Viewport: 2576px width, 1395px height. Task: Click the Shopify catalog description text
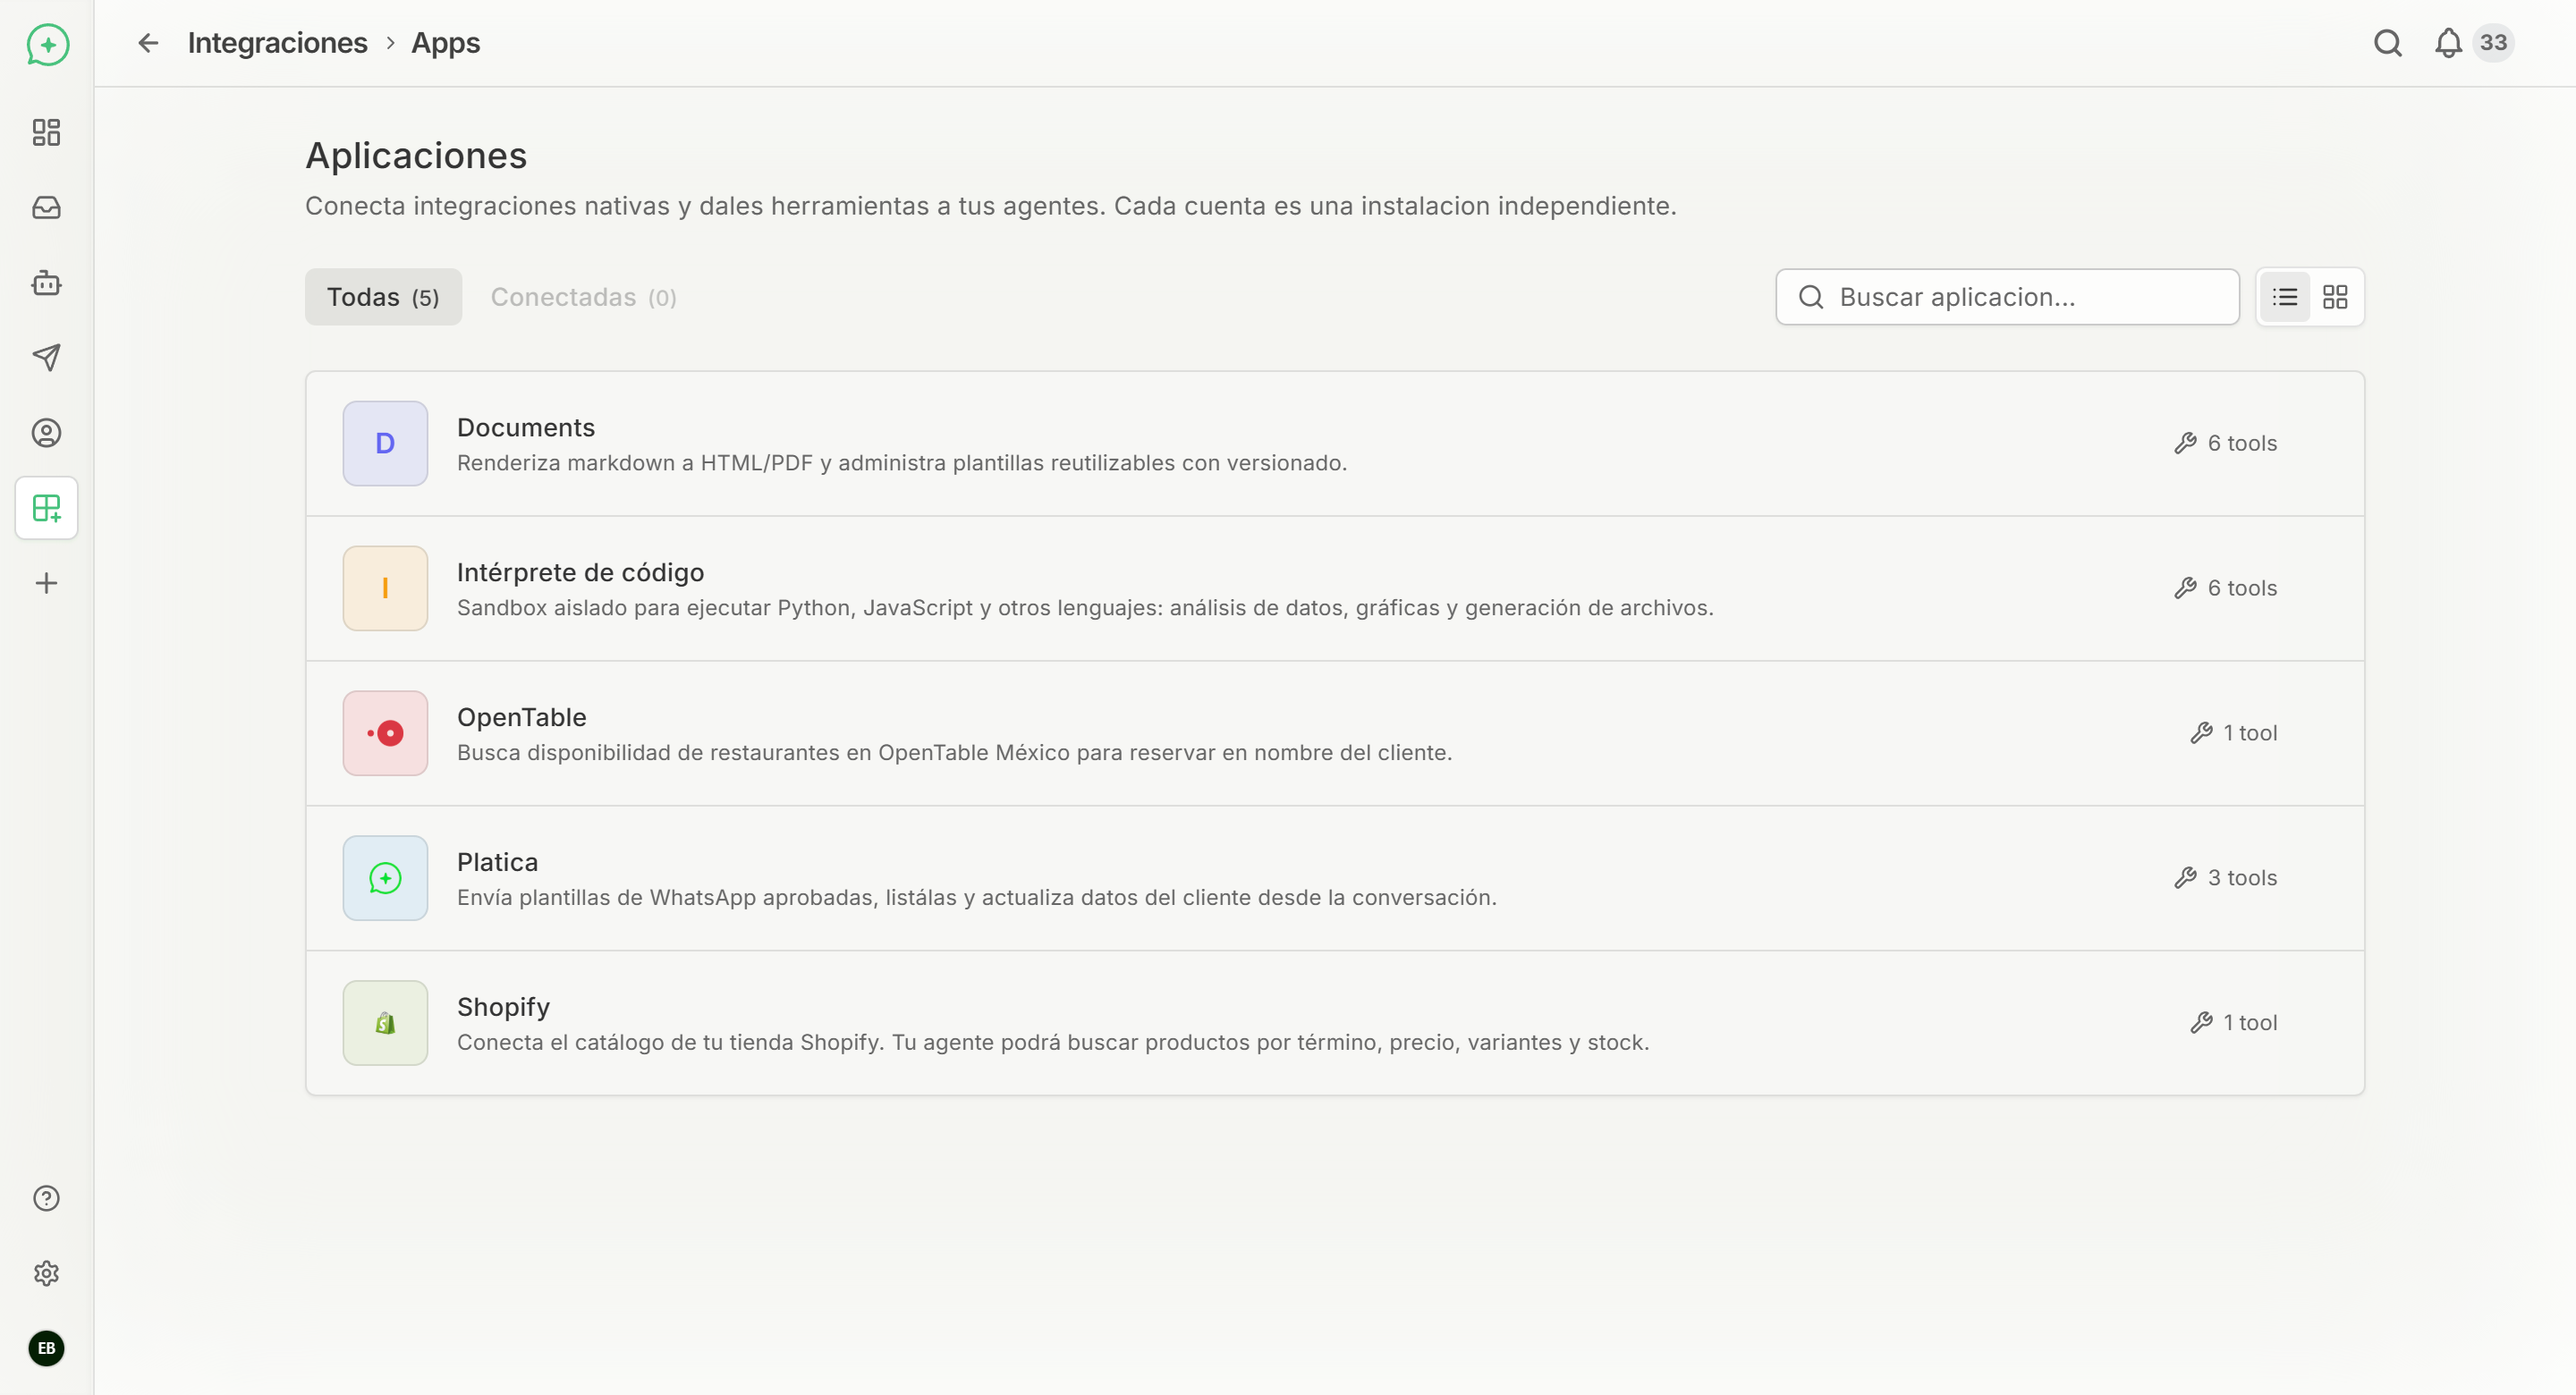coord(1053,1042)
